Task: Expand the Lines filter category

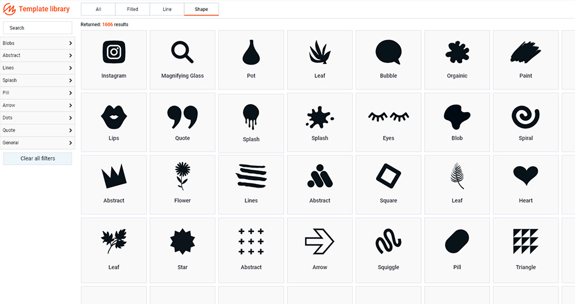Action: click(x=37, y=68)
